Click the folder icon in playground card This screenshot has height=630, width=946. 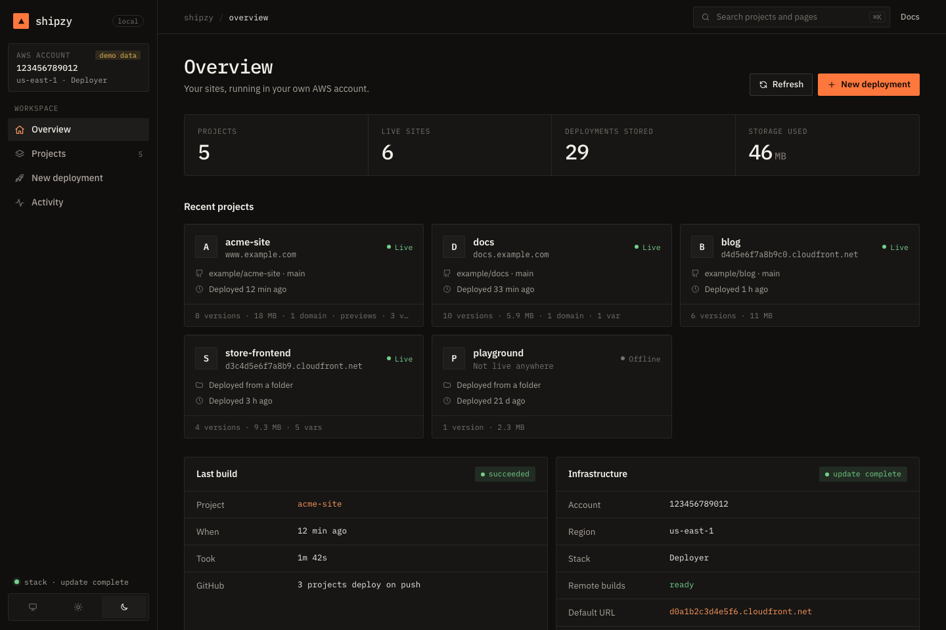[447, 385]
